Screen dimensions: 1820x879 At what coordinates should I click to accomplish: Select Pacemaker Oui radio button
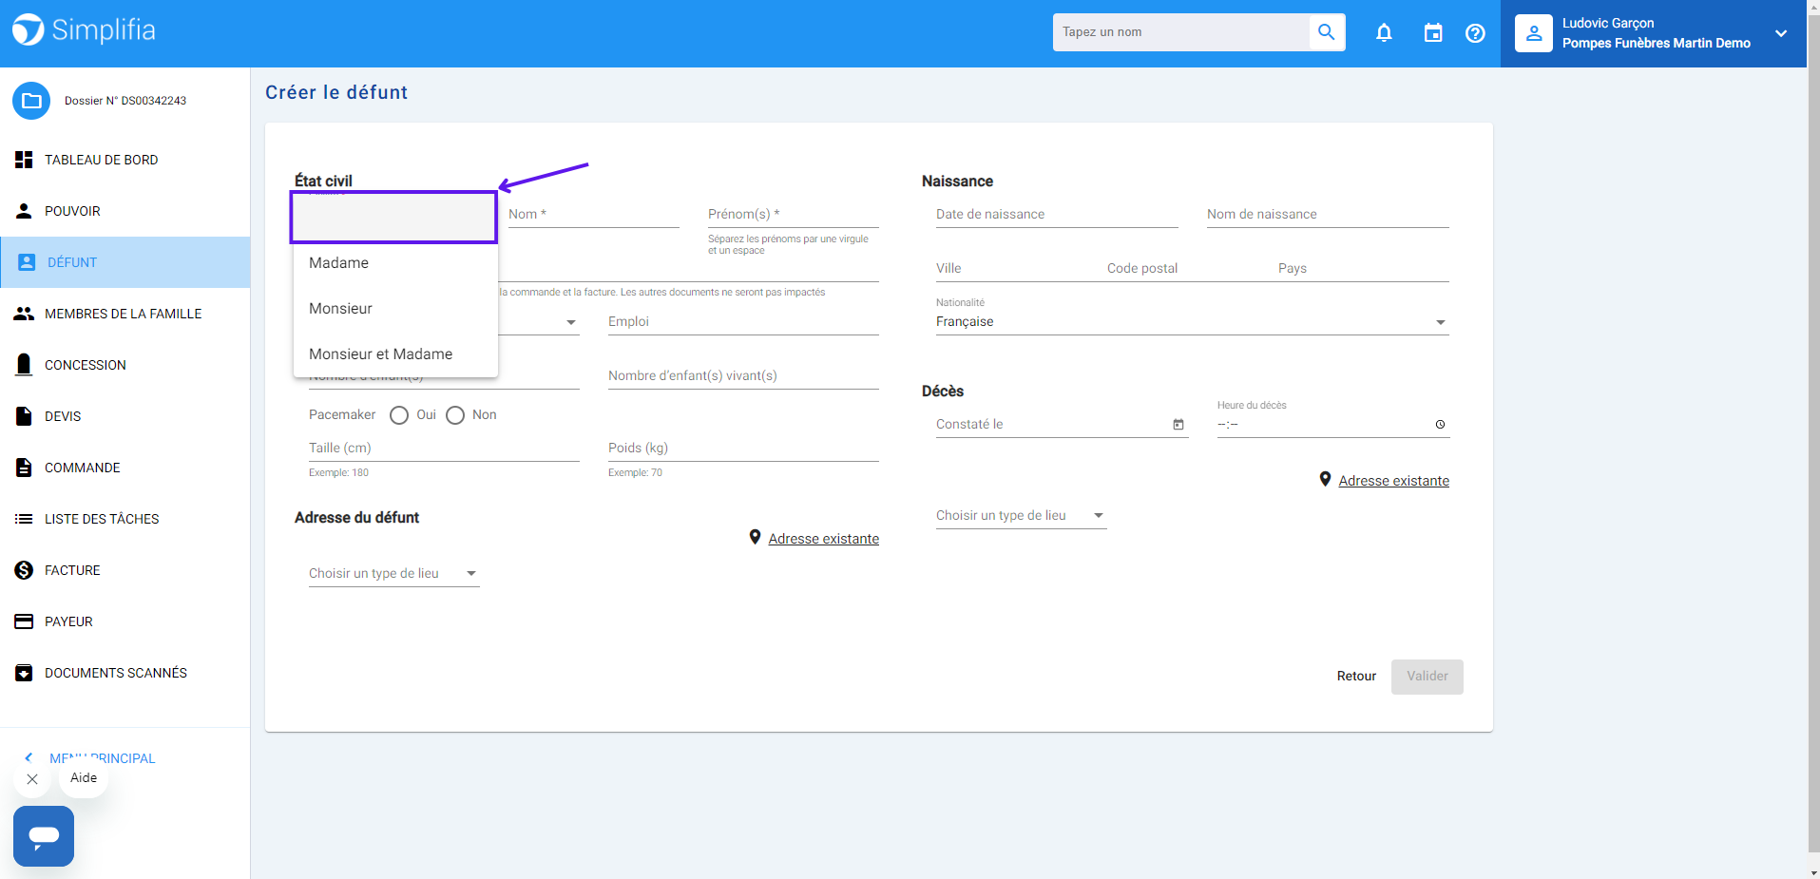(x=399, y=415)
